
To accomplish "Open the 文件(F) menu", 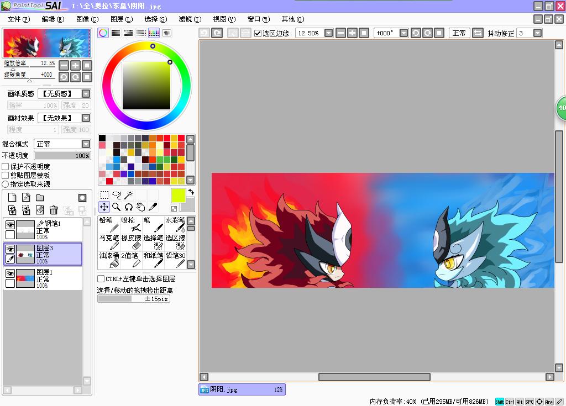I will coord(19,19).
